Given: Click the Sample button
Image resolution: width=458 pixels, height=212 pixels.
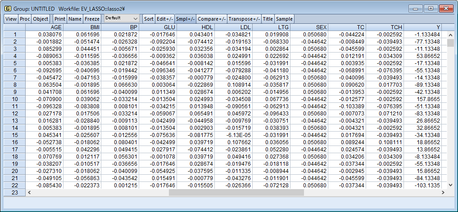Looking at the screenshot, I should pyautogui.click(x=284, y=19).
